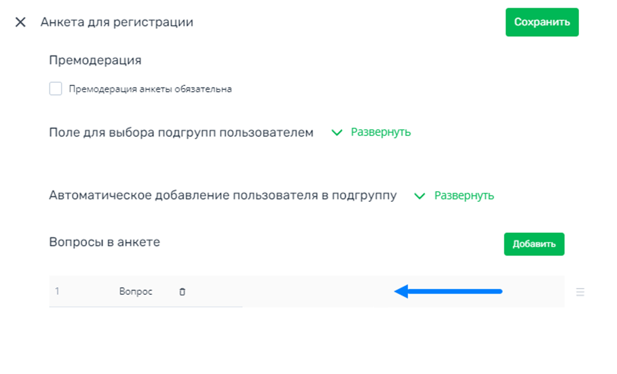
Task: Click the chevron beside automatic subgroup adding
Action: [420, 196]
